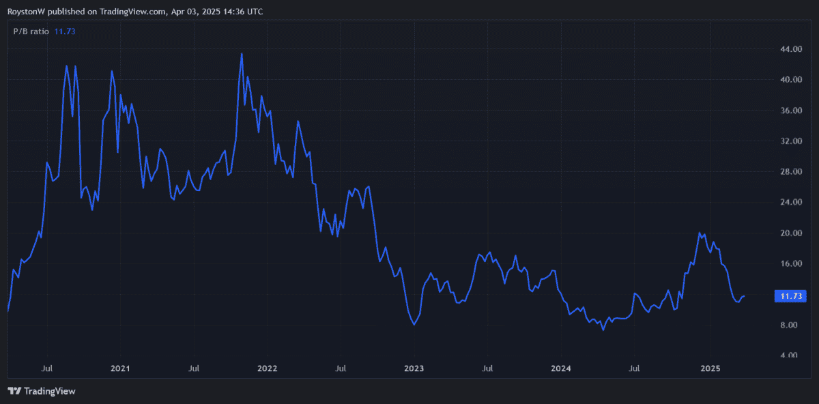
Task: Click the 11.73 value in the legend
Action: click(x=64, y=31)
